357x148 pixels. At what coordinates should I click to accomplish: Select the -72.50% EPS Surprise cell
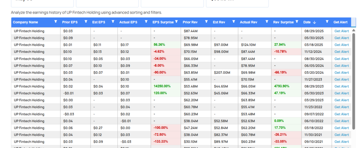(x=166, y=135)
